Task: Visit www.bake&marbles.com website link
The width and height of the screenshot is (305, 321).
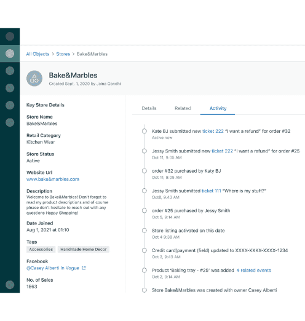Action: 53,179
